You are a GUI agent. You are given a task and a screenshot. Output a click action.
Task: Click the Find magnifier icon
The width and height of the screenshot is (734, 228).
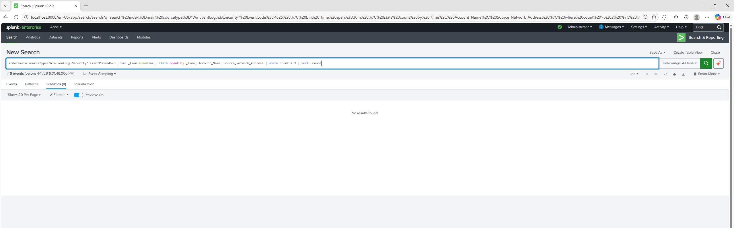(719, 27)
